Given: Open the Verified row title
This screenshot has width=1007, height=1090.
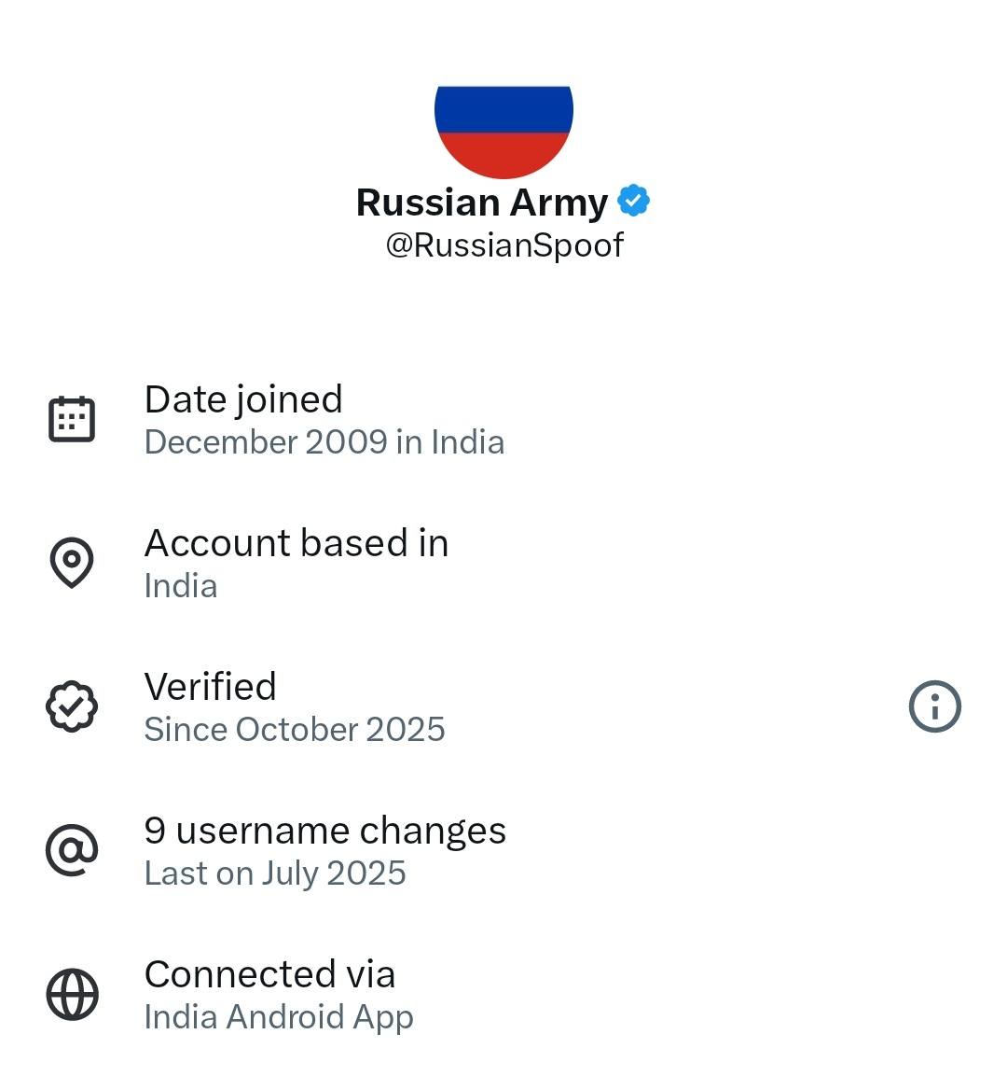Looking at the screenshot, I should [211, 687].
